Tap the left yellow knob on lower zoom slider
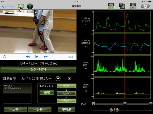Image resolution: width=153 pixels, height=114 pixels. coord(111,110)
